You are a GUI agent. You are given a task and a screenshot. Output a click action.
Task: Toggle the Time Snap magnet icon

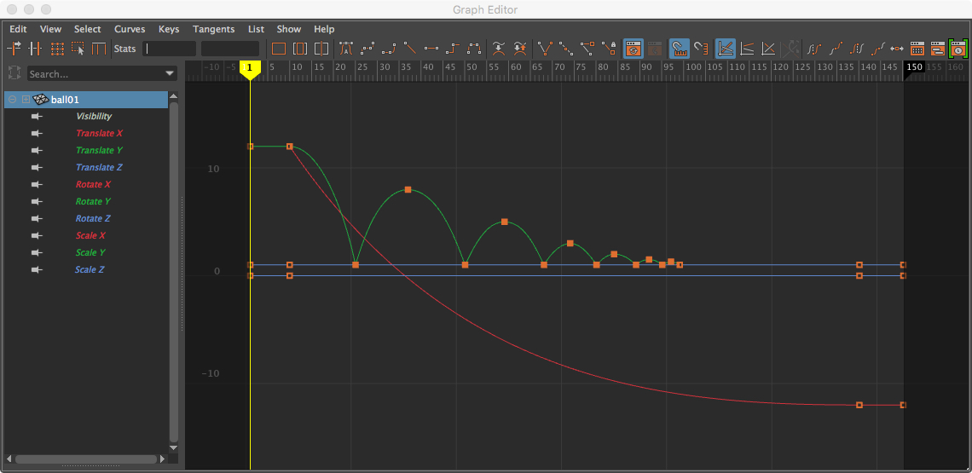(679, 49)
